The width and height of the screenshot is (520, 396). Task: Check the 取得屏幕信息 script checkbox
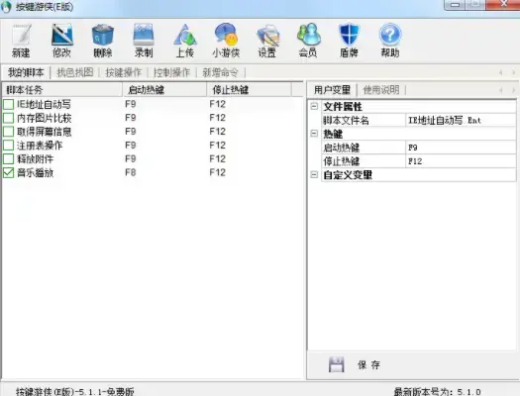point(8,132)
